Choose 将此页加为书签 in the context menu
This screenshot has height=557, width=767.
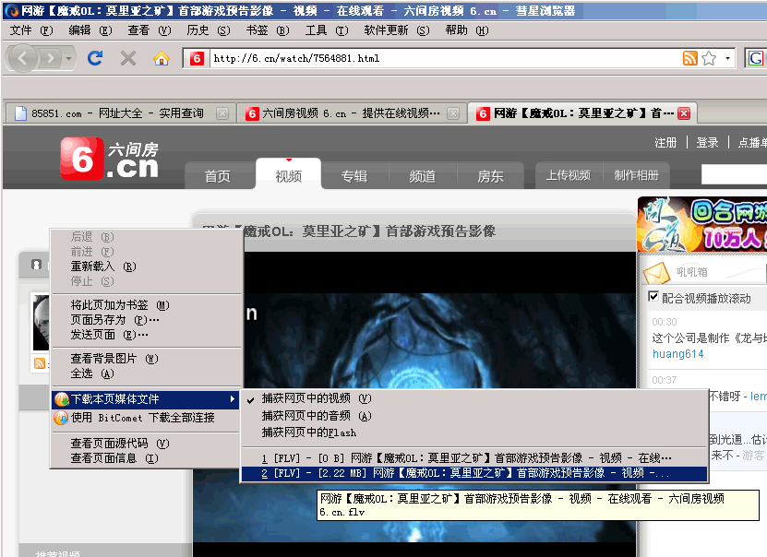tap(147, 305)
